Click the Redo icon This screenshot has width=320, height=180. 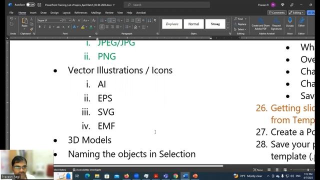[x=11, y=24]
